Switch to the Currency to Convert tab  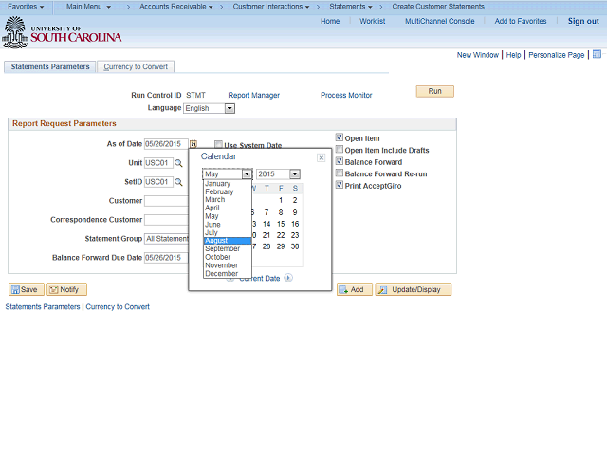136,67
